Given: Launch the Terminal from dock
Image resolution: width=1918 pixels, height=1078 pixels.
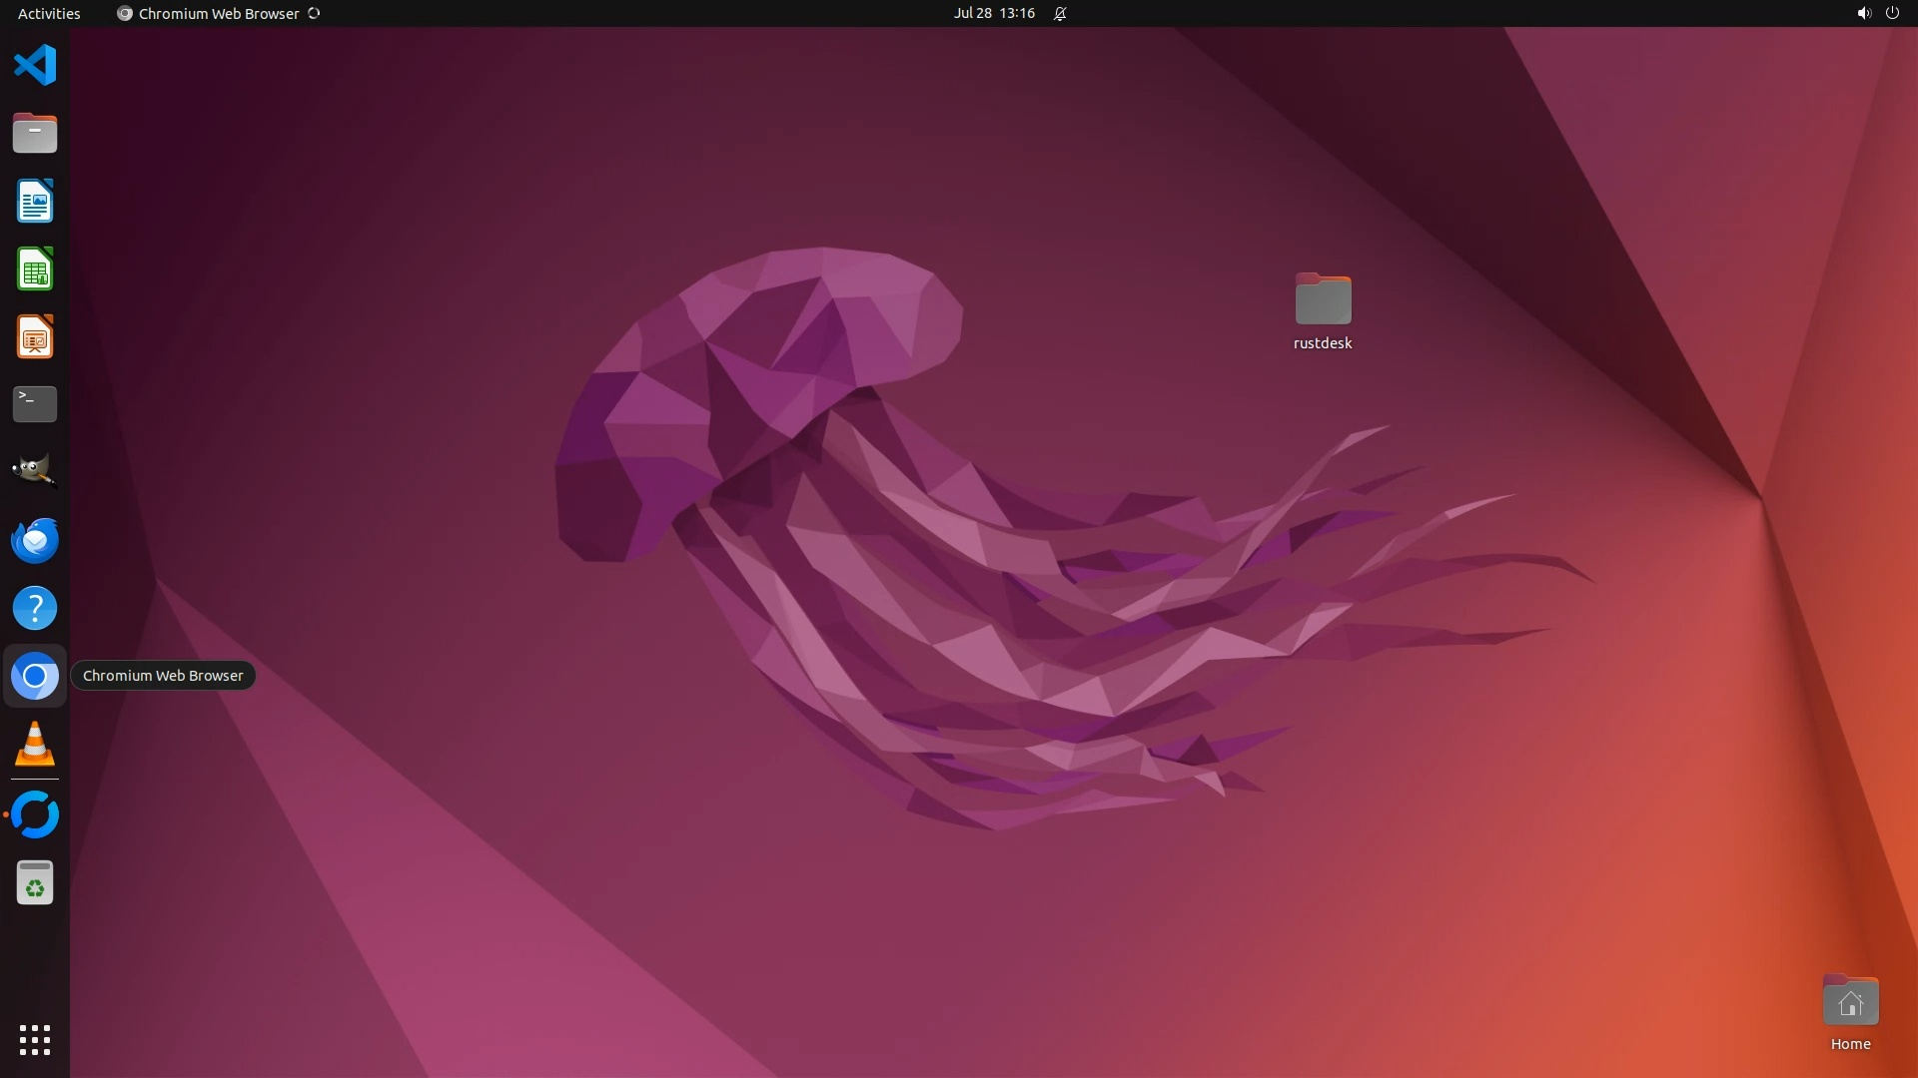Looking at the screenshot, I should click(35, 404).
